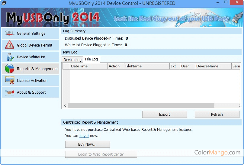The width and height of the screenshot is (244, 165).
Task: Sort by the DateTime column header
Action: (88, 66)
